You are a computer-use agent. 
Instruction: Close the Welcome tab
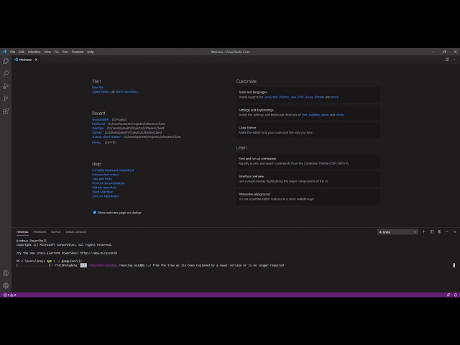pos(36,60)
